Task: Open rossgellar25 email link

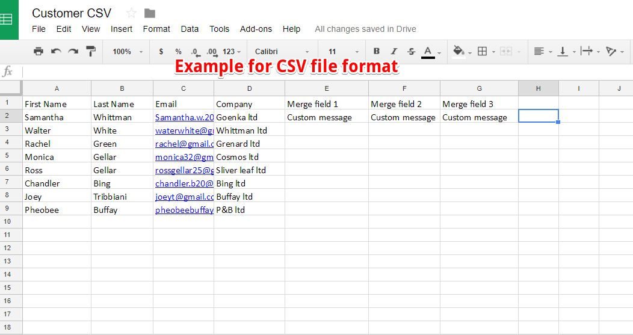Action: click(x=185, y=170)
